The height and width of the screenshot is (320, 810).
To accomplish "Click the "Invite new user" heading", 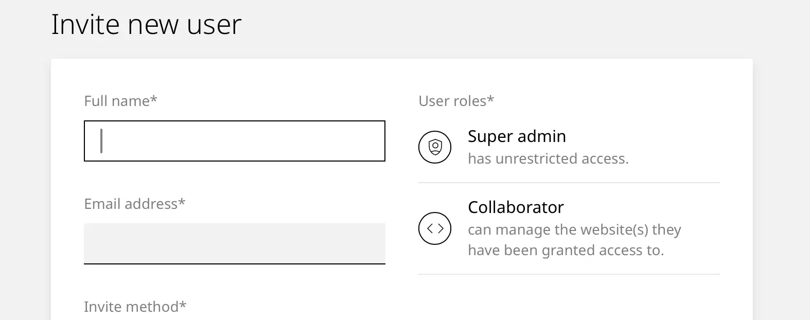I will pyautogui.click(x=146, y=24).
